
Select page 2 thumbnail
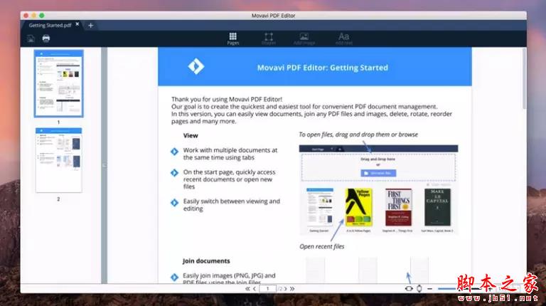tap(58, 160)
